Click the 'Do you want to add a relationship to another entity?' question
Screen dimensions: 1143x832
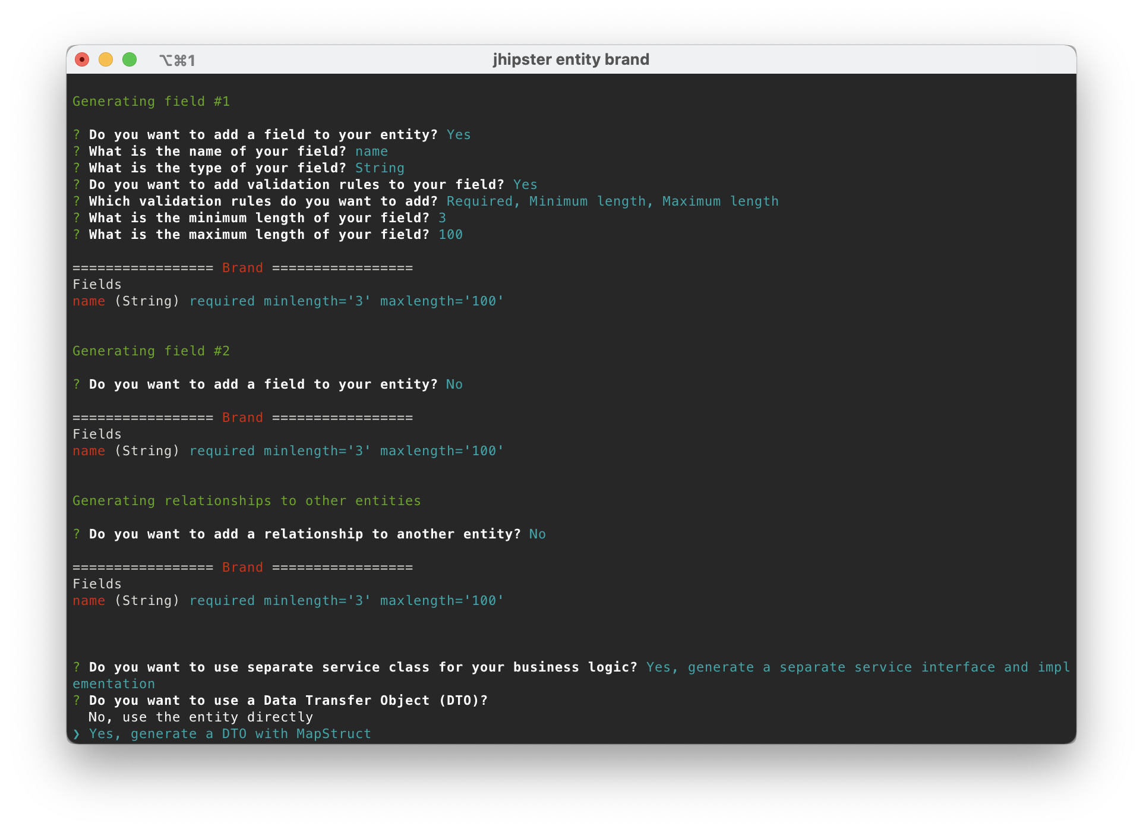305,534
